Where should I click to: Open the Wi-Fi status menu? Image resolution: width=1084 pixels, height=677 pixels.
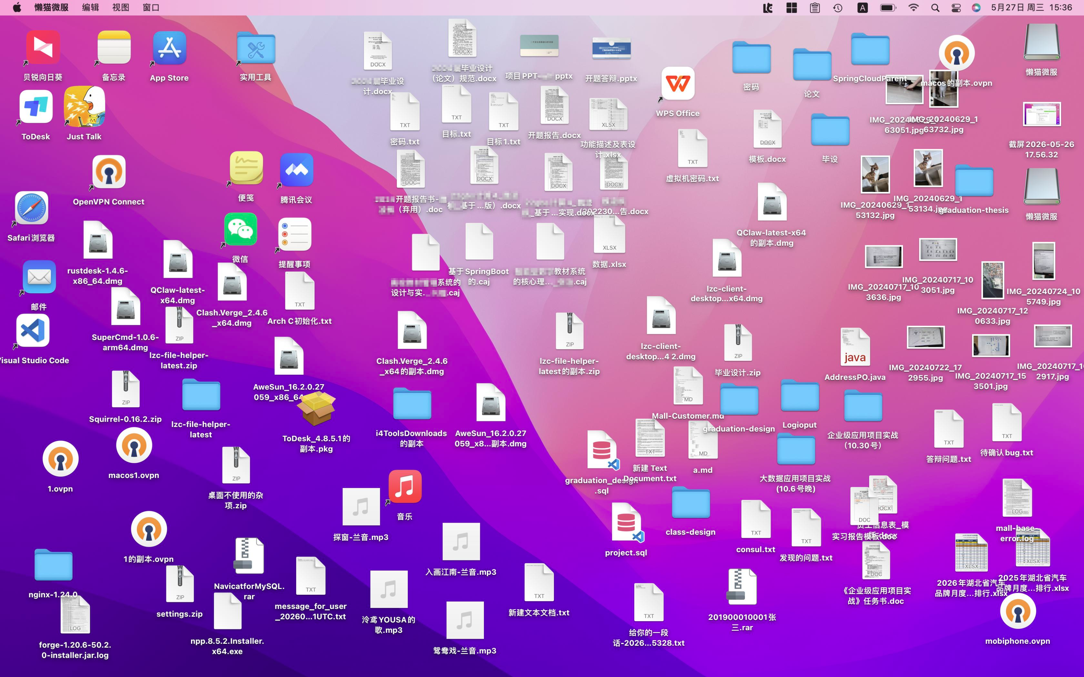[913, 8]
